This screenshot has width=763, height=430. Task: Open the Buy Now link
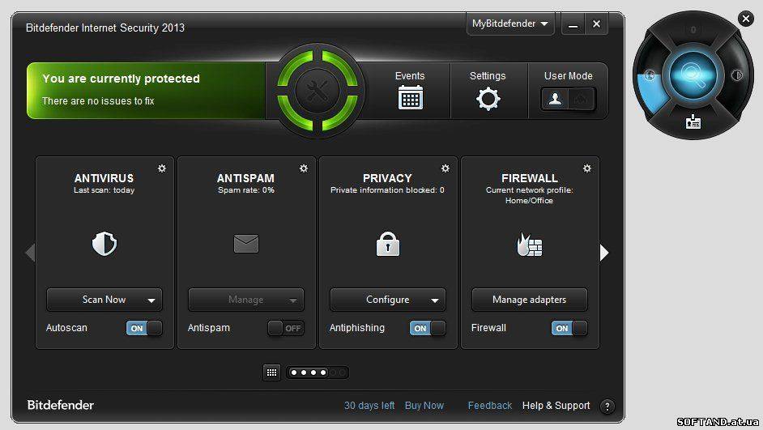pyautogui.click(x=424, y=406)
